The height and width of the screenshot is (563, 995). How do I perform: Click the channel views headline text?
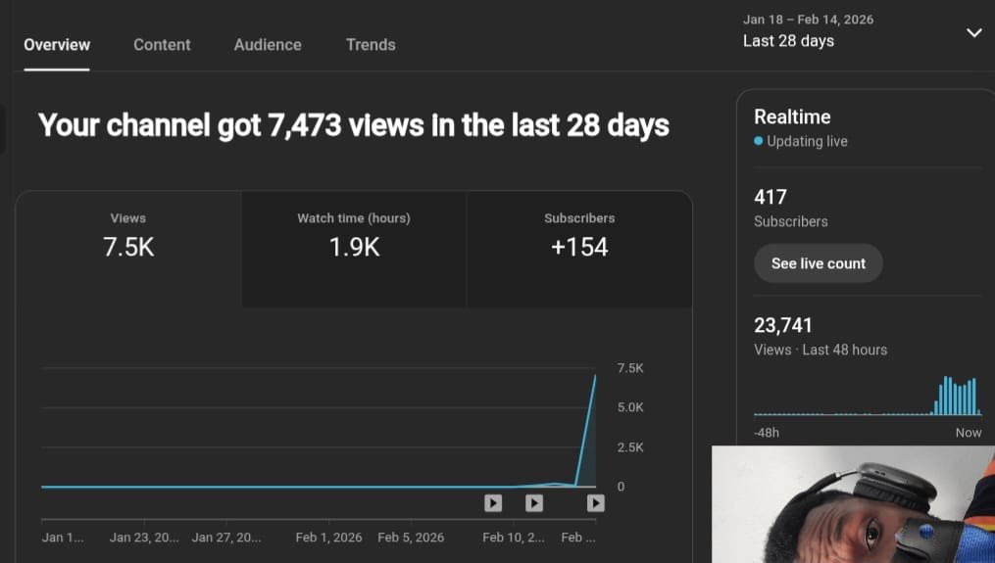[x=354, y=125]
